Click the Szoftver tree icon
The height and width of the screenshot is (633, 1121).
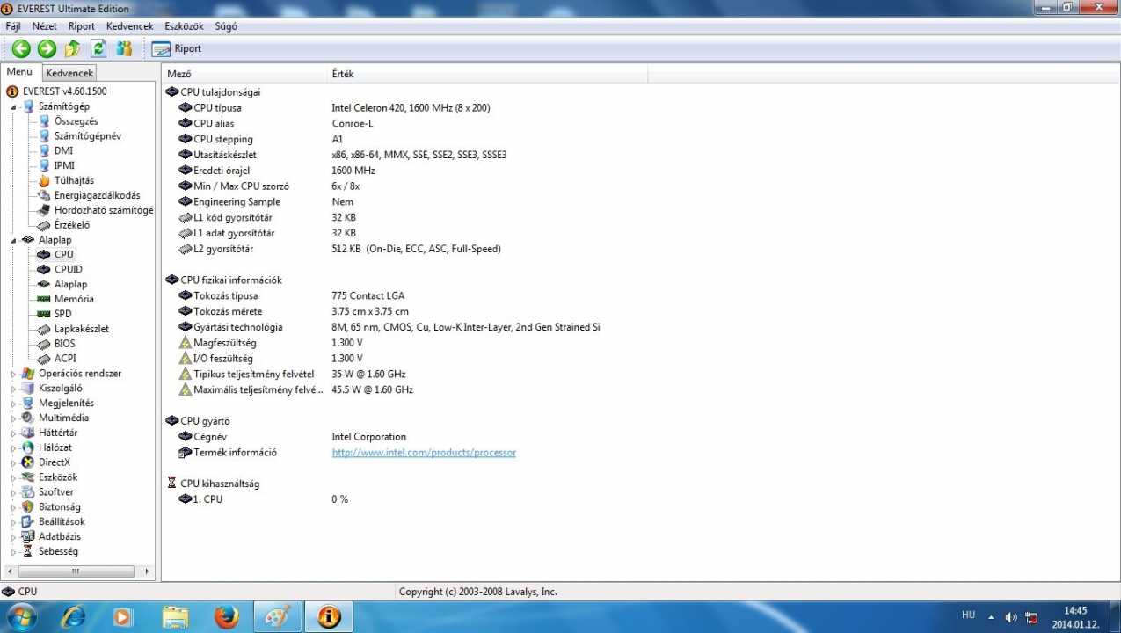[x=28, y=492]
